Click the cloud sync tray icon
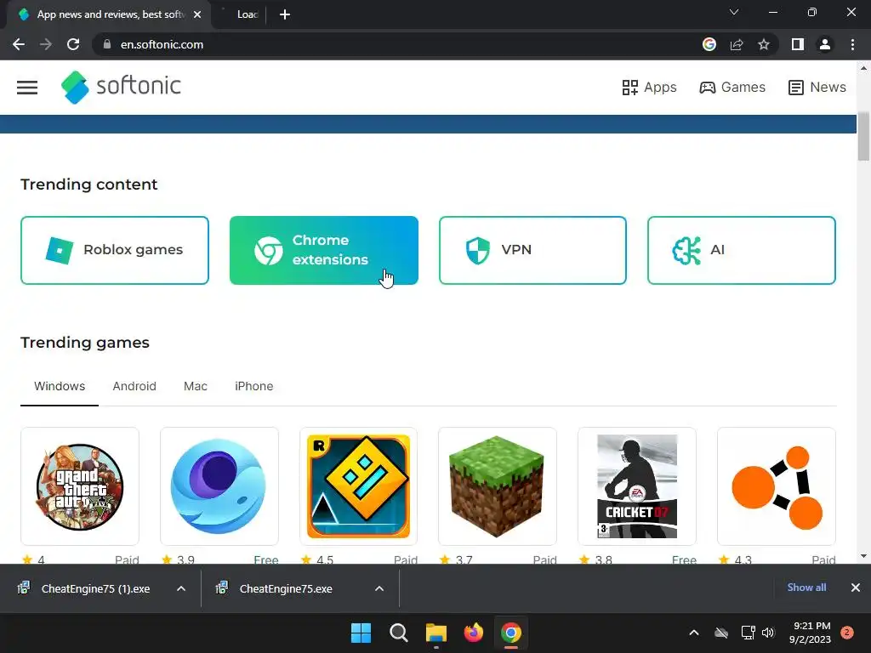Viewport: 871px width, 653px height. point(721,633)
